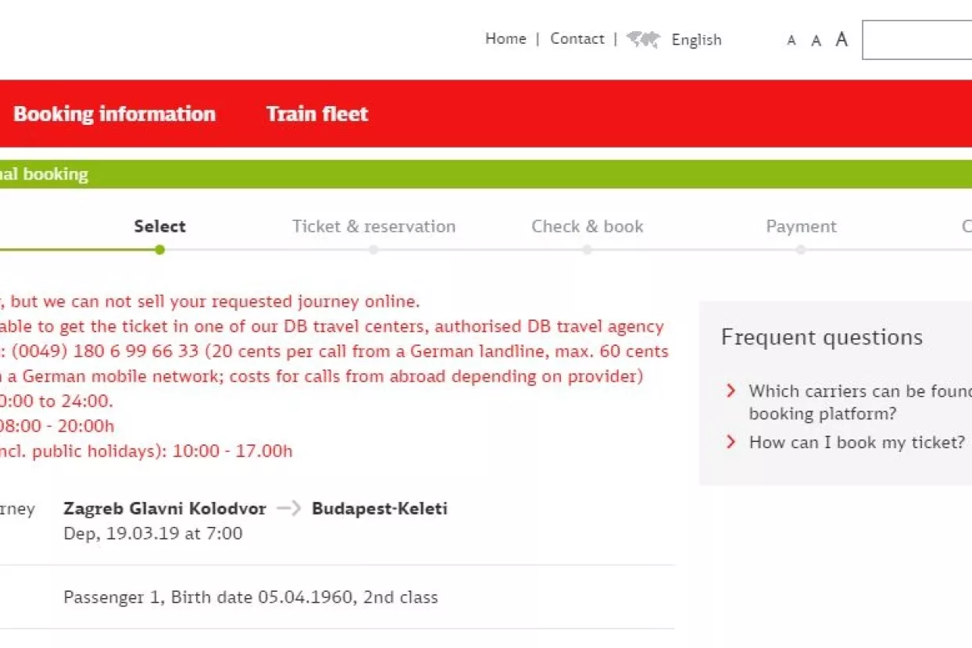Focus the search input field

pyautogui.click(x=918, y=40)
